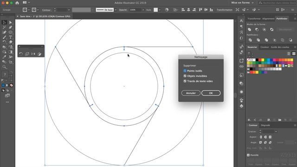Click the Unite shape mode icon
This screenshot has width=297, height=167.
coord(250,30)
